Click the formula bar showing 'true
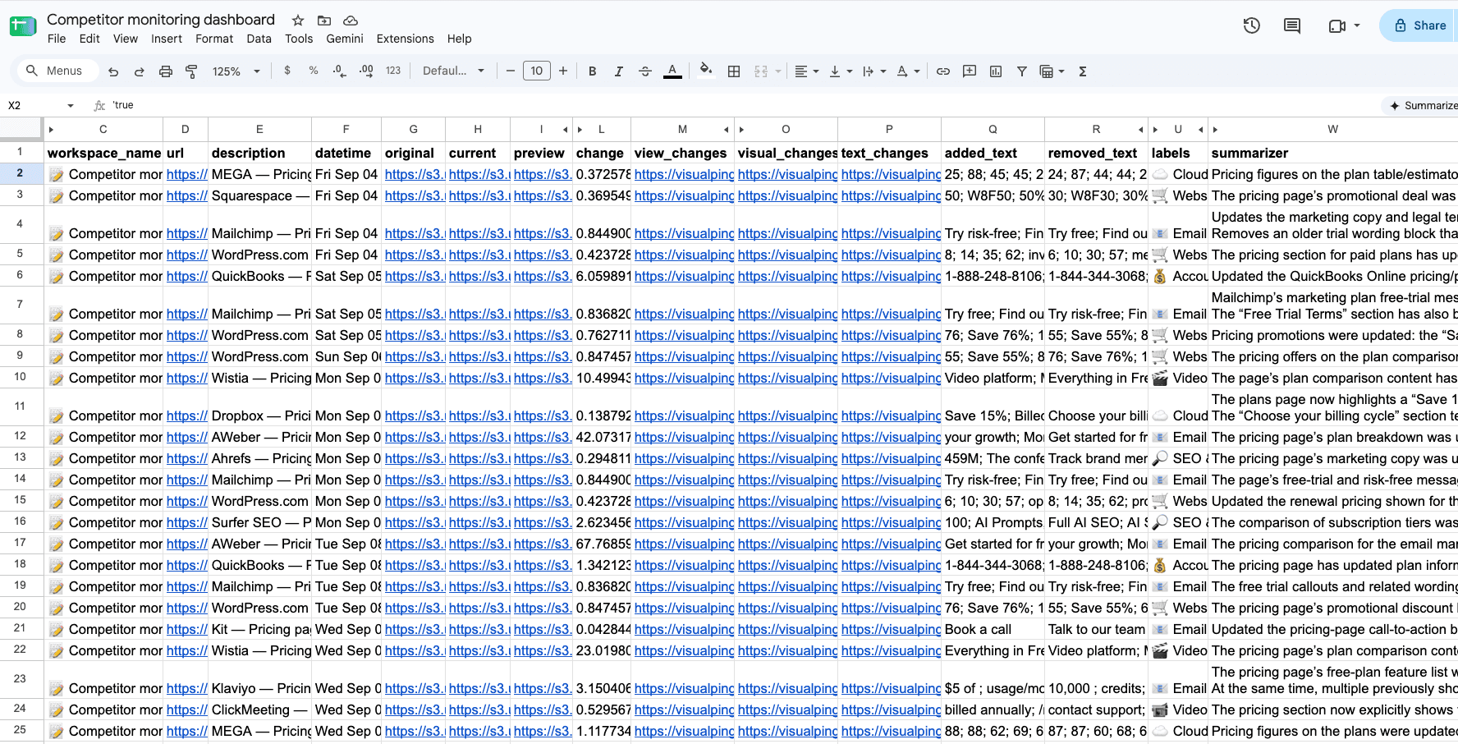Screen dimensions: 1458x744 739,105
